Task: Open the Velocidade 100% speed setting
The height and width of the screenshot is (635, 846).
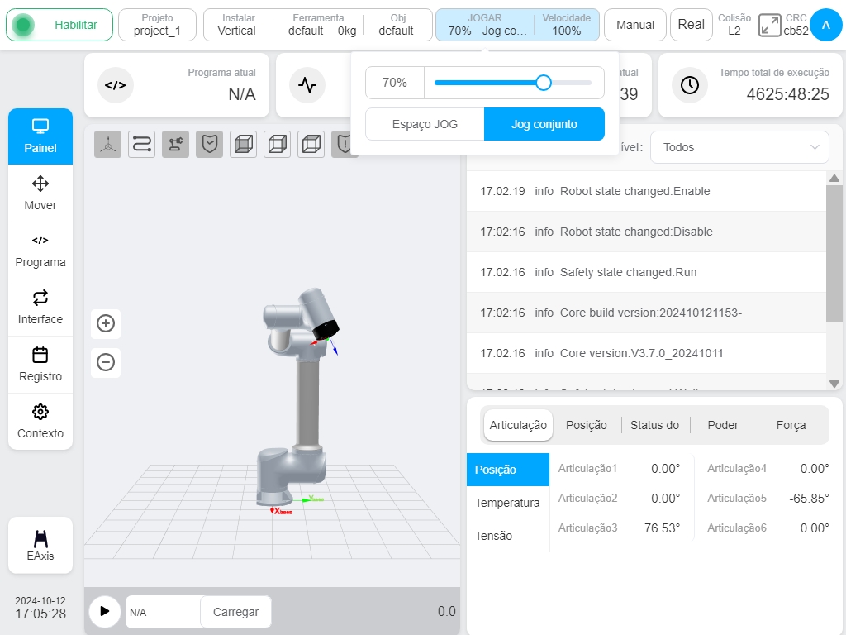Action: point(567,25)
